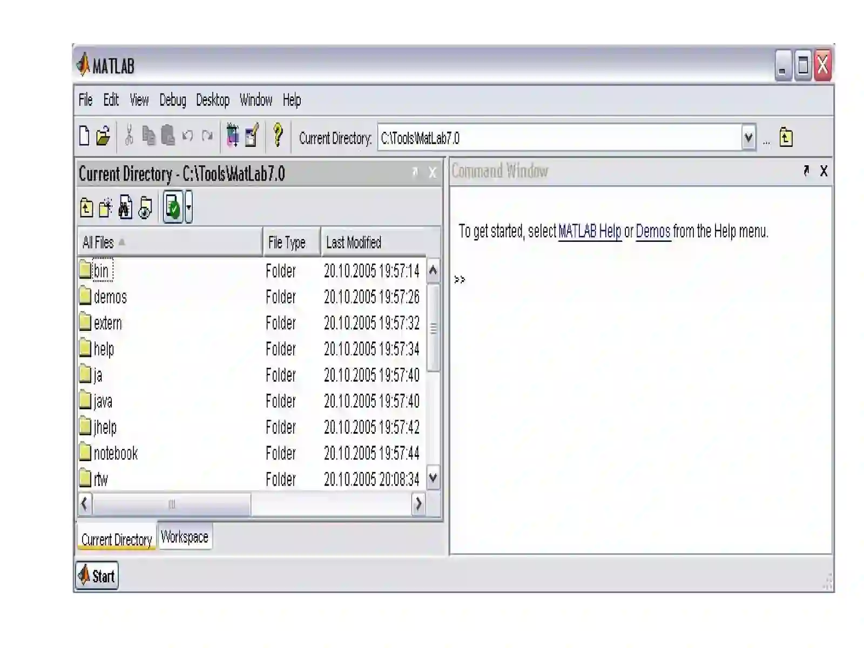Open the Edit menu

[111, 100]
